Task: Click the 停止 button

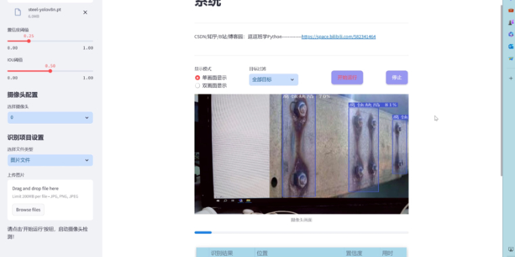Action: tap(397, 77)
